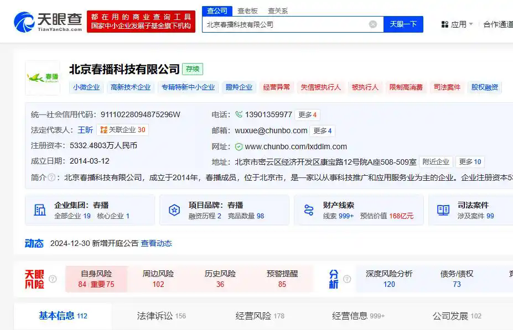Click the 限制高消费 risk tag
The width and height of the screenshot is (513, 330).
point(406,87)
